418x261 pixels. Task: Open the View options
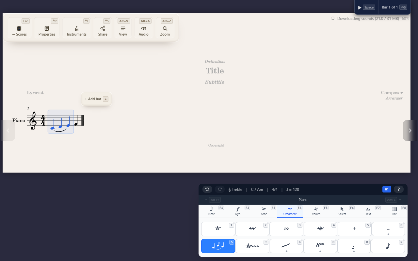pyautogui.click(x=123, y=28)
